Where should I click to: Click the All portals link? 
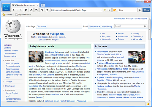[137, 39]
